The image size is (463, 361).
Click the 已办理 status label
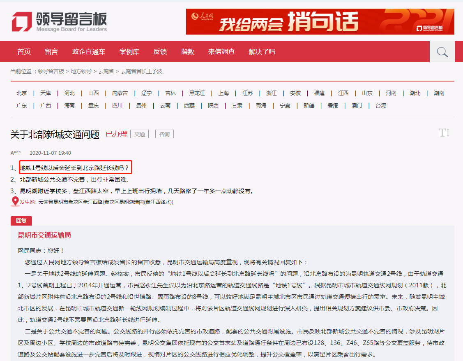116,134
